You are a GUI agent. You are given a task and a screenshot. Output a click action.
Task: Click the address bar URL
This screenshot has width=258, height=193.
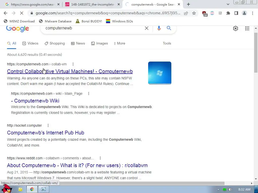[x=108, y=13]
